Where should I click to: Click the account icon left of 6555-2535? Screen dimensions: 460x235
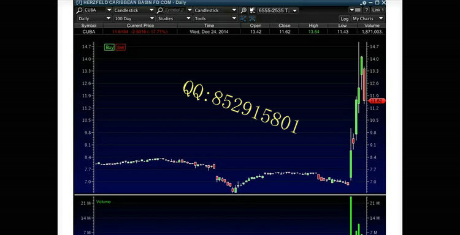tap(252, 10)
